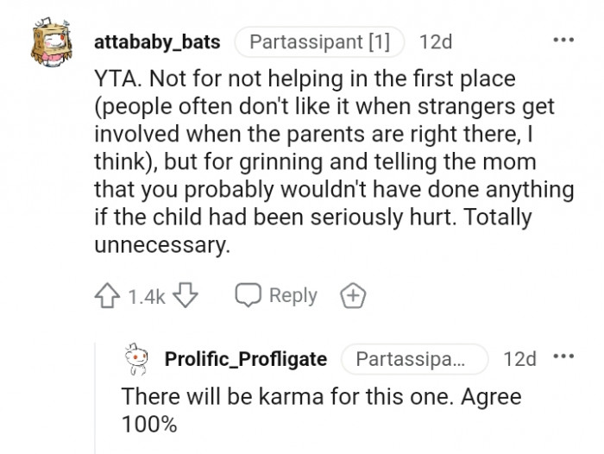Open attababy_bats profile avatar
This screenshot has height=454, width=604.
[x=53, y=43]
